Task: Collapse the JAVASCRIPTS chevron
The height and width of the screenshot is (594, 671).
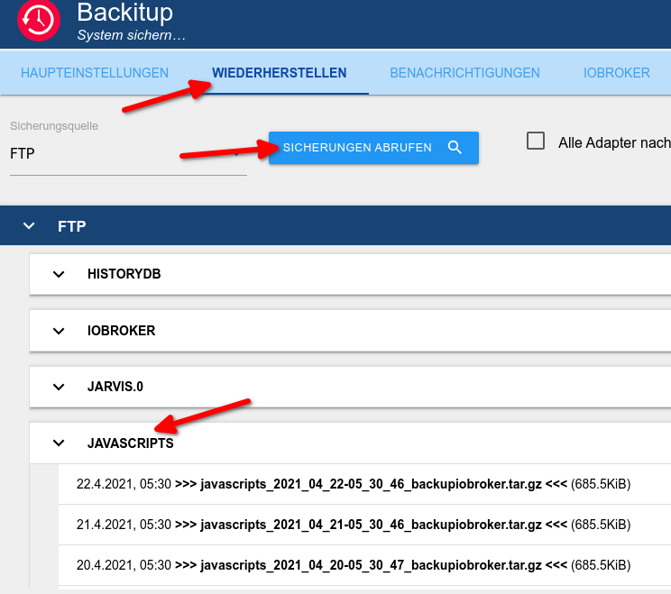Action: (59, 443)
